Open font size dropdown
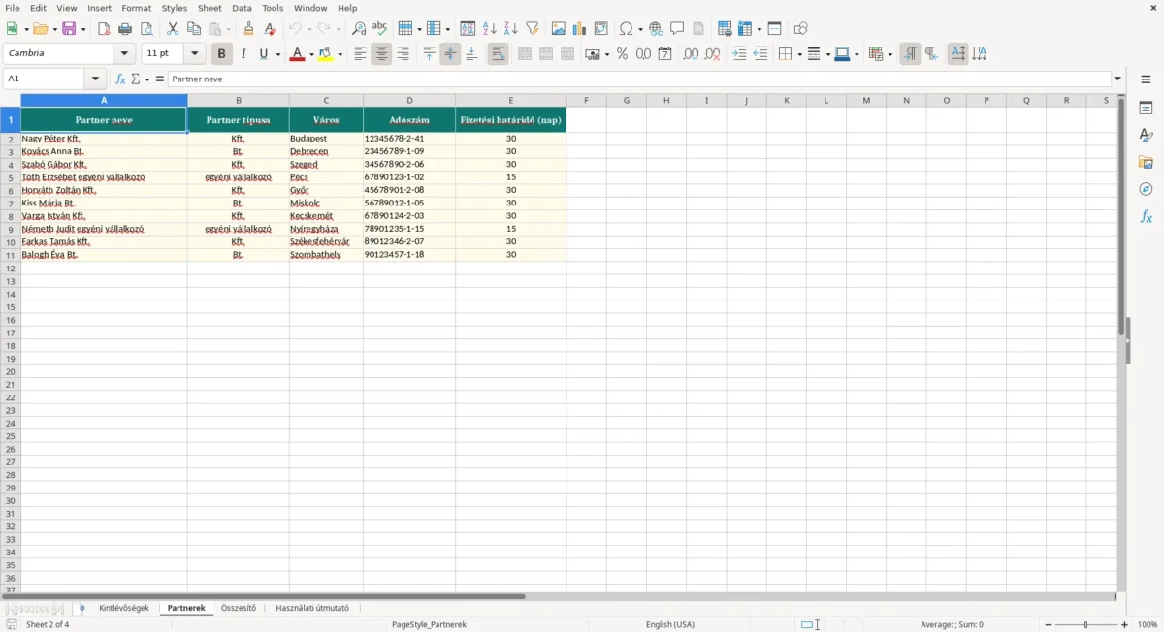The image size is (1164, 632). (195, 54)
